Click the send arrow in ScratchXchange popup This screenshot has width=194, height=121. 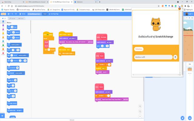coord(175,57)
